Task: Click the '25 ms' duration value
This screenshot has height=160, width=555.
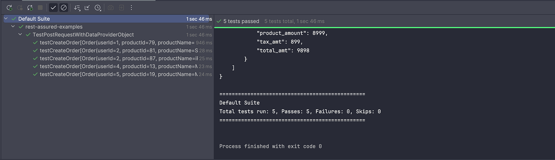Action: click(x=206, y=59)
